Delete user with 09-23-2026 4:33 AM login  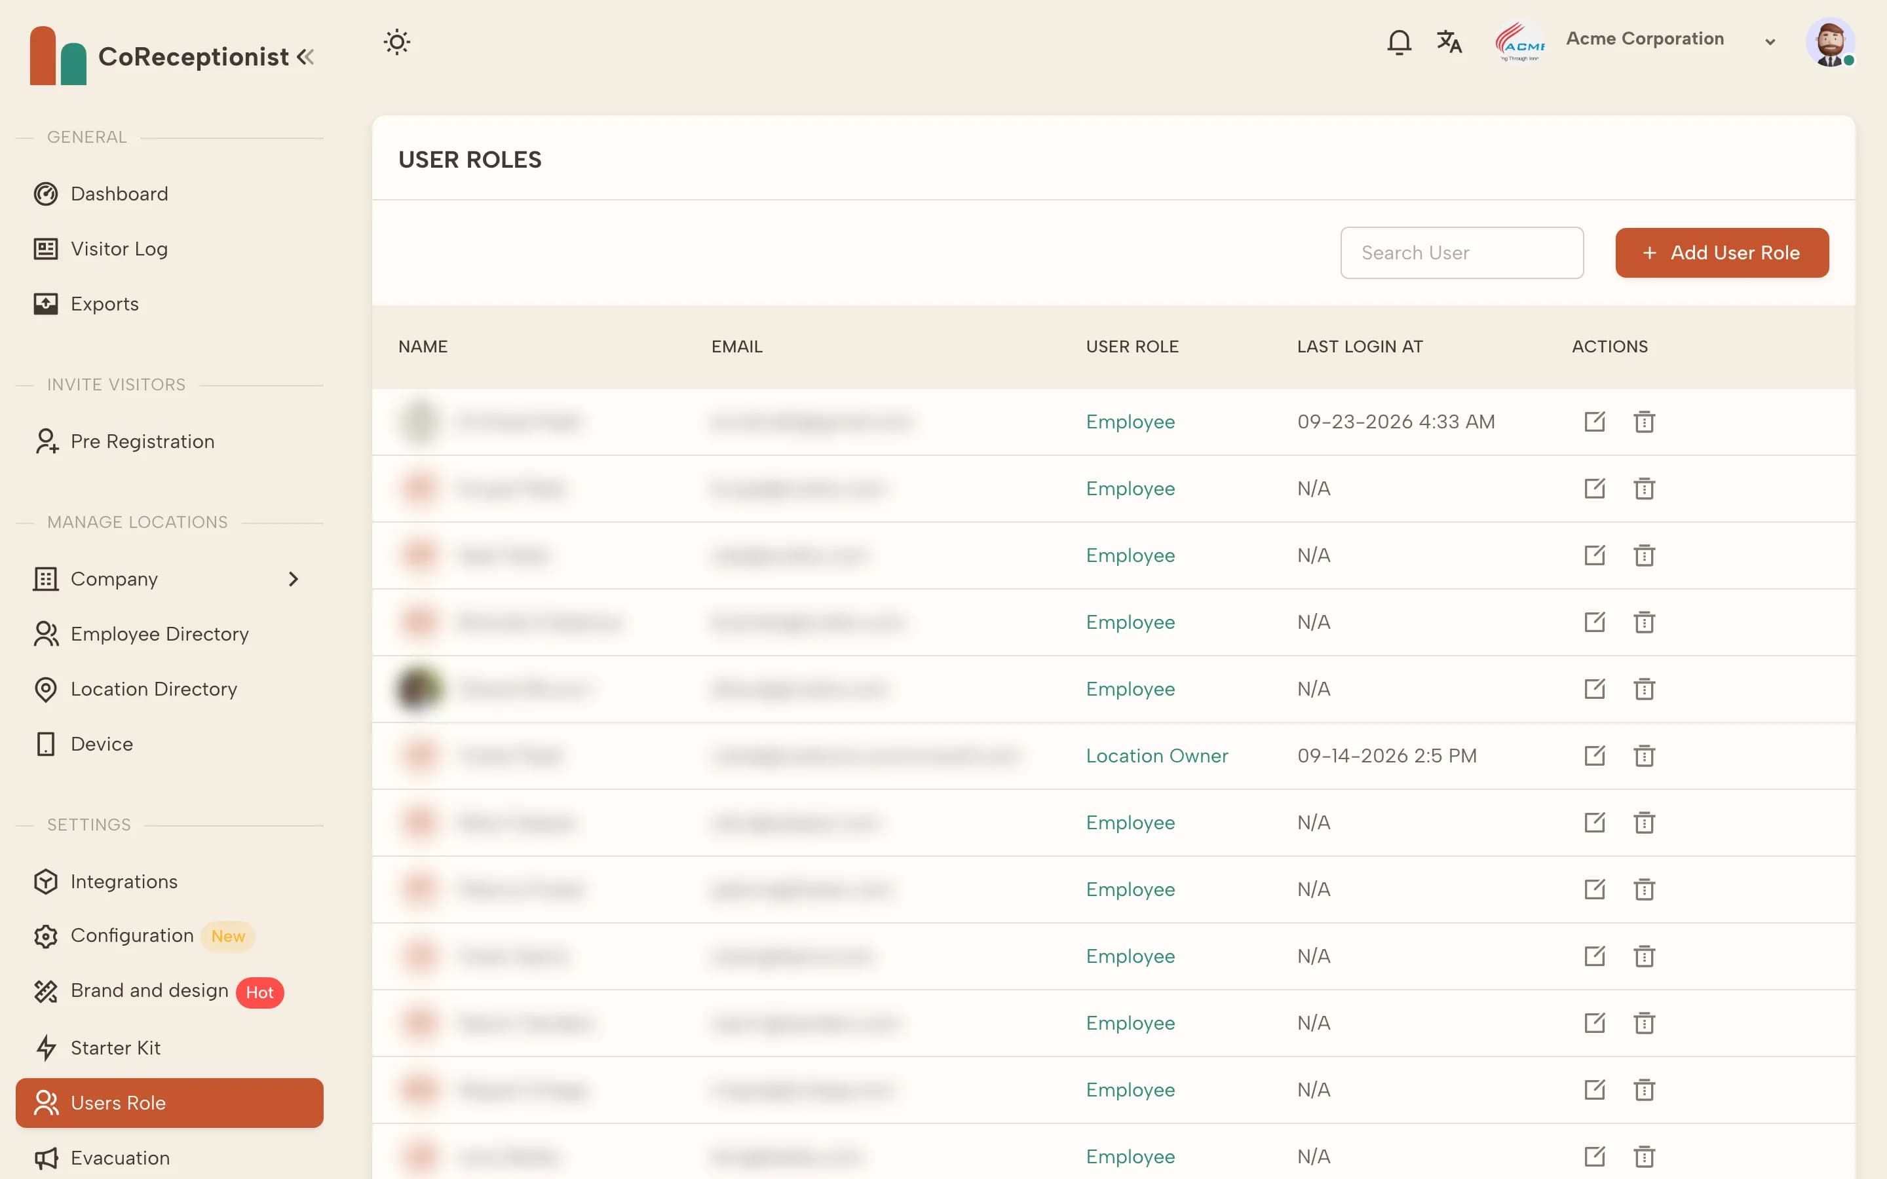[1644, 421]
